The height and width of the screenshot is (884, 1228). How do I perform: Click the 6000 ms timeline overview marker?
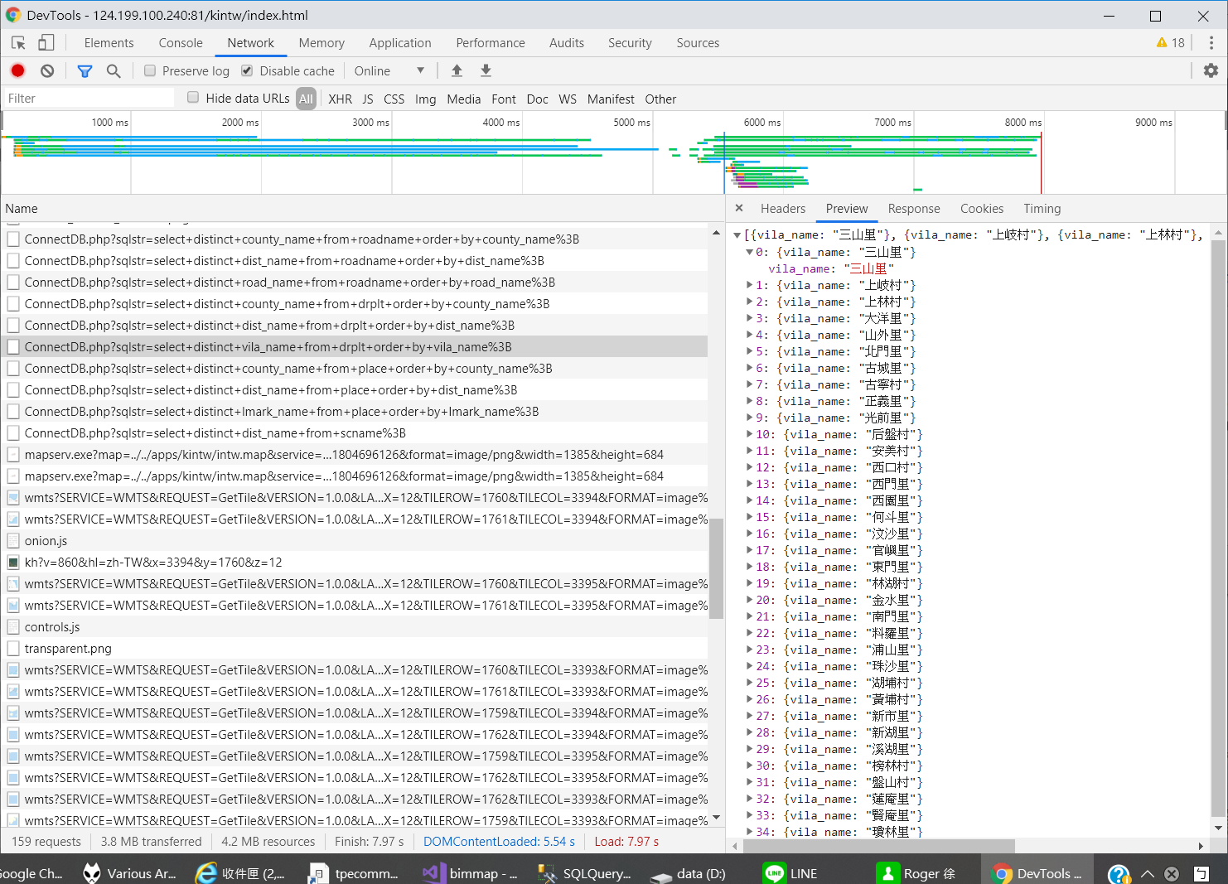click(x=761, y=122)
